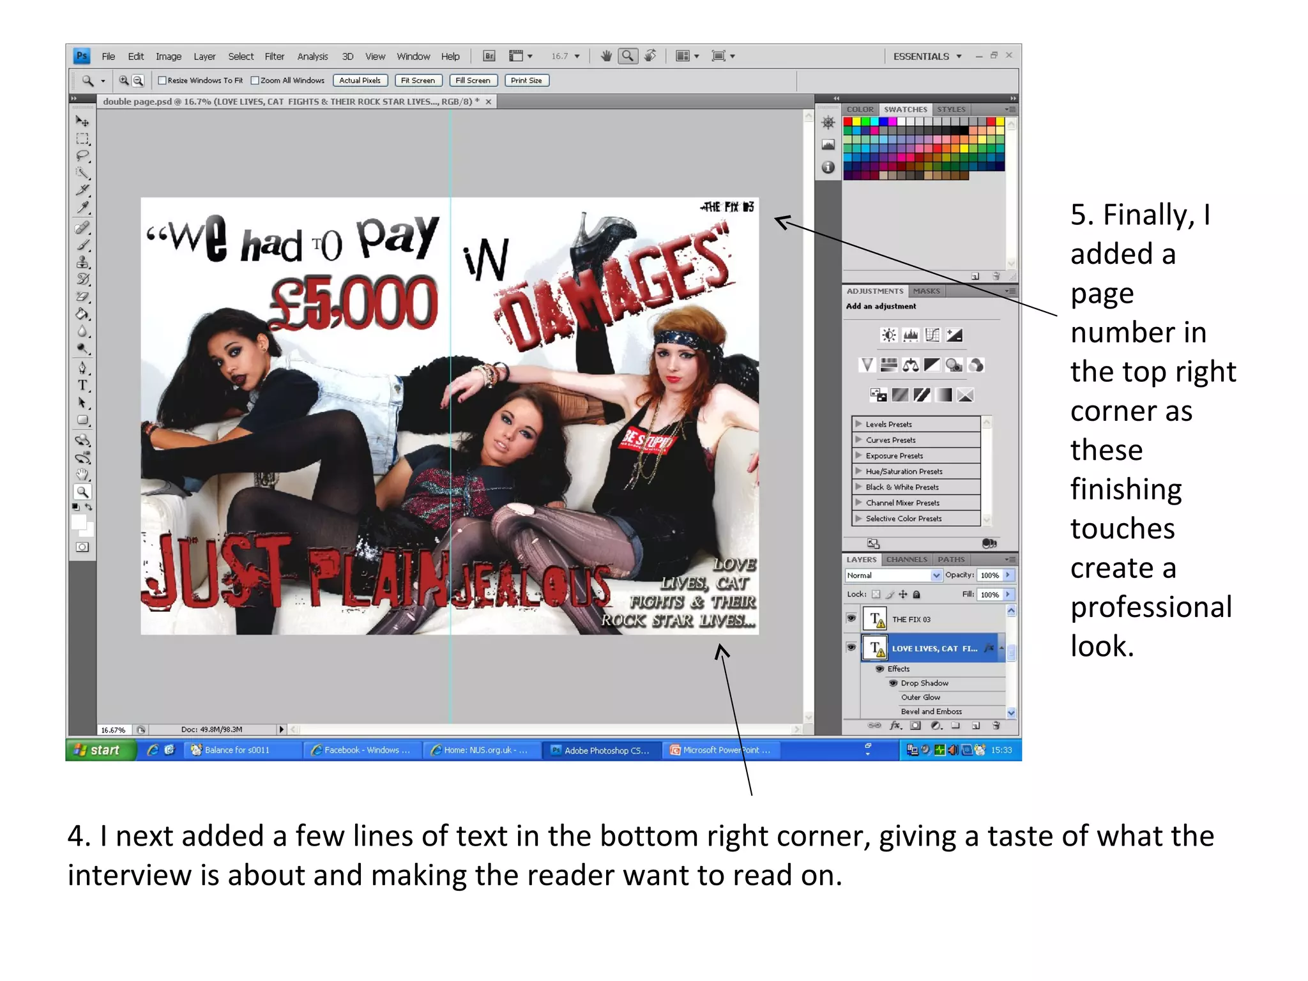This screenshot has height=981, width=1308.
Task: Switch to the Masks tab
Action: tap(926, 291)
